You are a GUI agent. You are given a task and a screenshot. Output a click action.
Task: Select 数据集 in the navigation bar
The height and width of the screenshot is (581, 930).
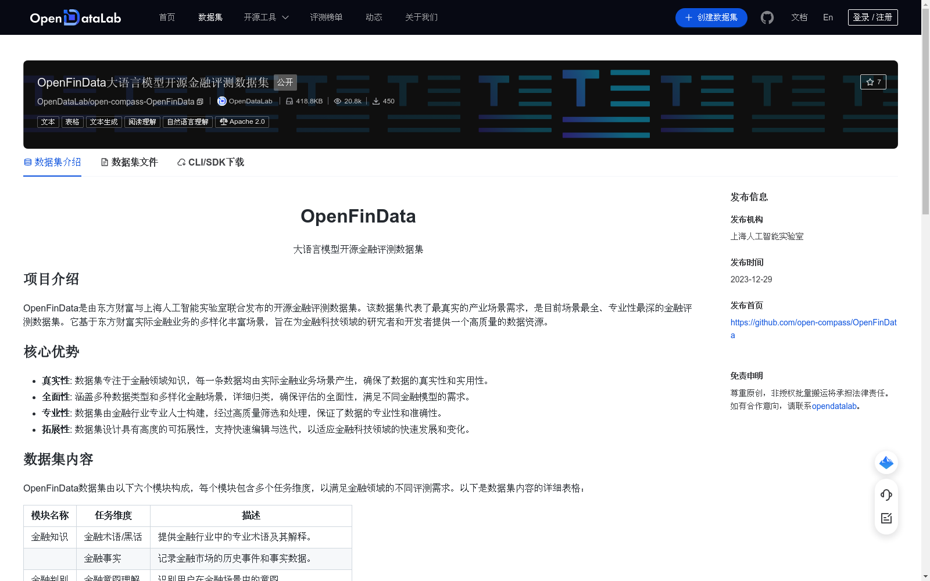(210, 17)
